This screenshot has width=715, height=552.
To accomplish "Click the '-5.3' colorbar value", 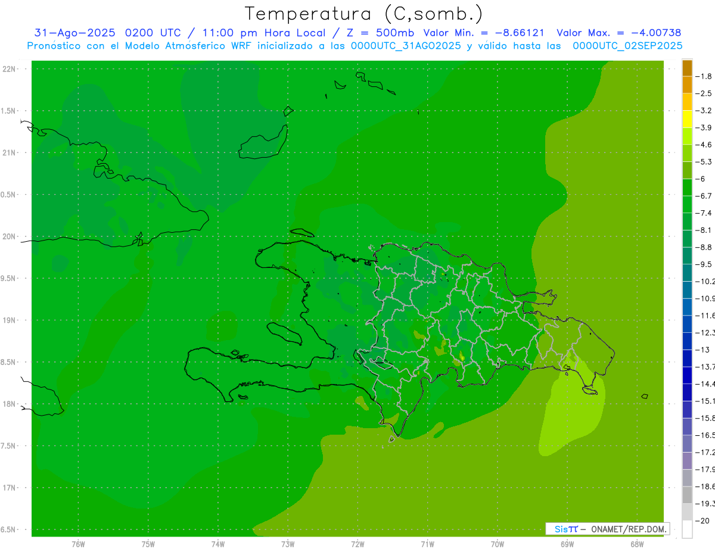I will click(x=704, y=161).
